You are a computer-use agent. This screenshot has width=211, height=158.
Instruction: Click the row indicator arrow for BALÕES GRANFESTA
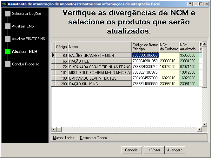pyautogui.click(x=53, y=55)
